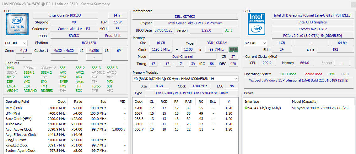Click the module size 8 GB field
356x154 pixels.
(159, 86)
